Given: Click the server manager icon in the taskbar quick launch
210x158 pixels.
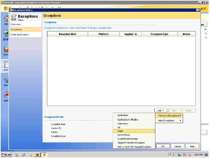Looking at the screenshot, I should pyautogui.click(x=17, y=155).
